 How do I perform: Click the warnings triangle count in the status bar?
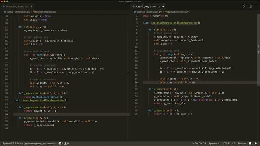pyautogui.click(x=67, y=143)
